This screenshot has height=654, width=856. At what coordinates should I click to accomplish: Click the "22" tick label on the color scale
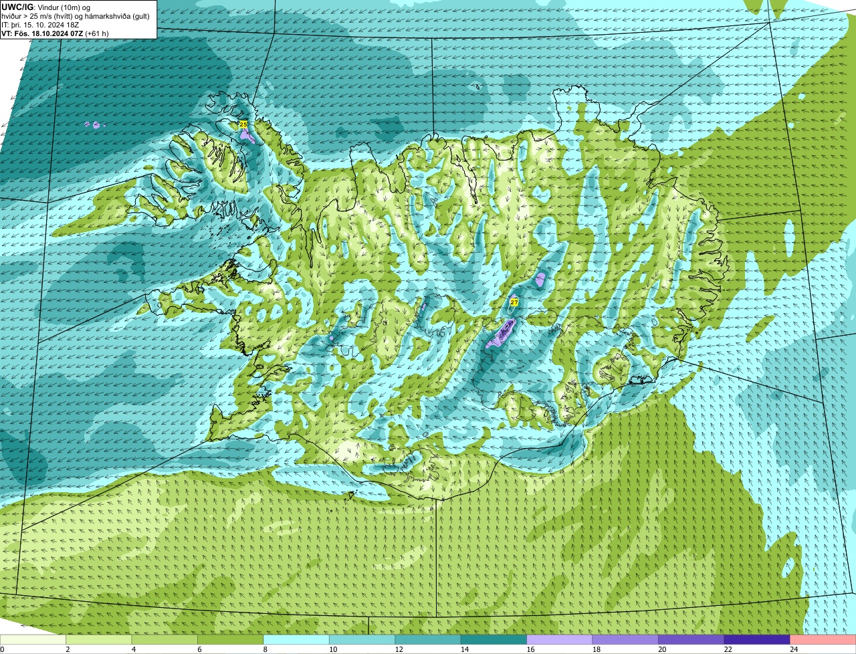click(727, 649)
